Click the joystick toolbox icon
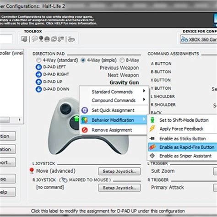This screenshot has height=217, width=217. (41, 39)
